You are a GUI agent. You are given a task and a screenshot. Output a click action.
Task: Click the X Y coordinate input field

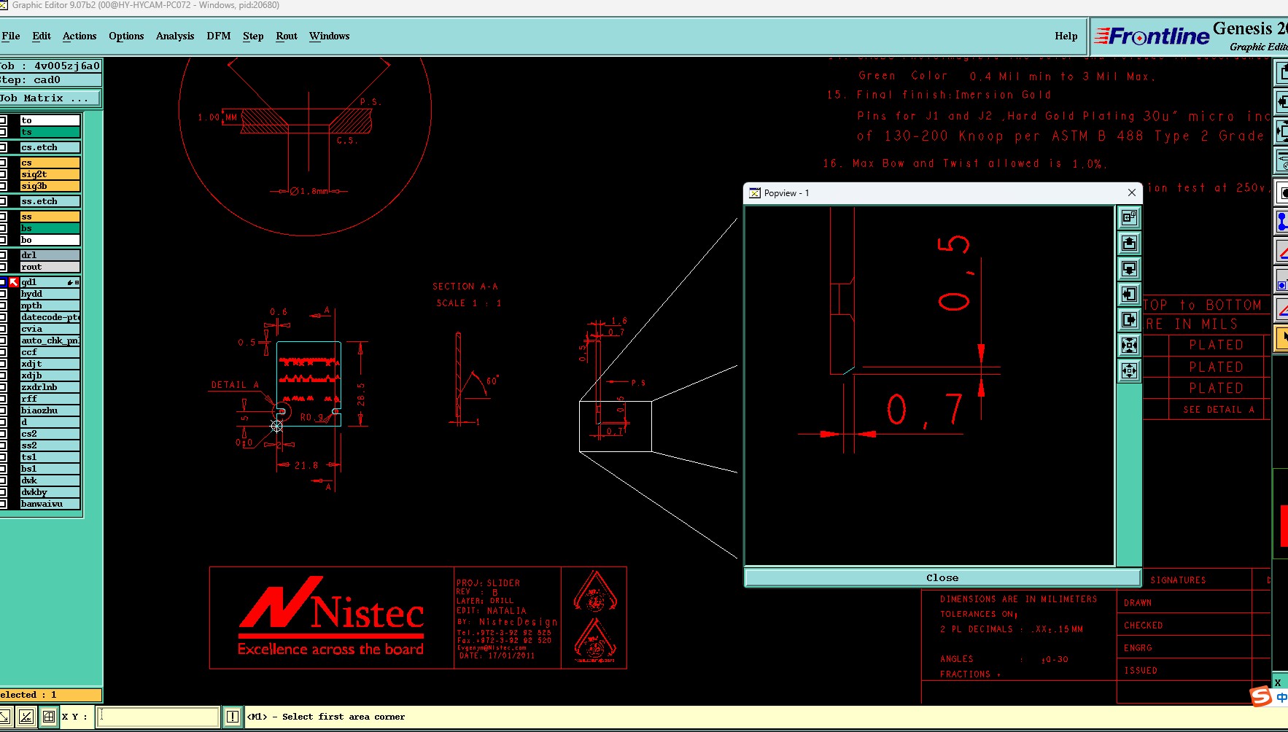pyautogui.click(x=158, y=717)
